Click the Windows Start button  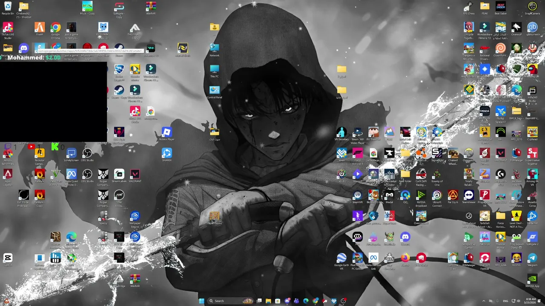(x=201, y=301)
